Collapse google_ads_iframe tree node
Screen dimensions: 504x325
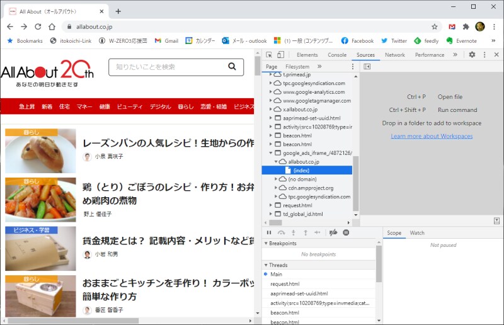coord(271,153)
